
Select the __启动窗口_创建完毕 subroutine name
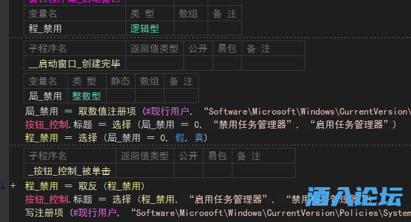(x=74, y=63)
